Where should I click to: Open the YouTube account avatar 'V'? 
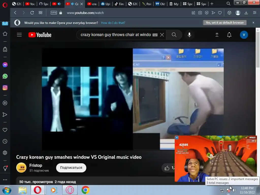pos(244,35)
